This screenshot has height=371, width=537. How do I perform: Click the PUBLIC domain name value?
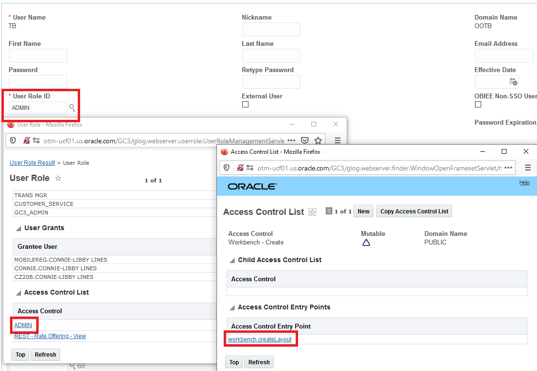[x=435, y=242]
